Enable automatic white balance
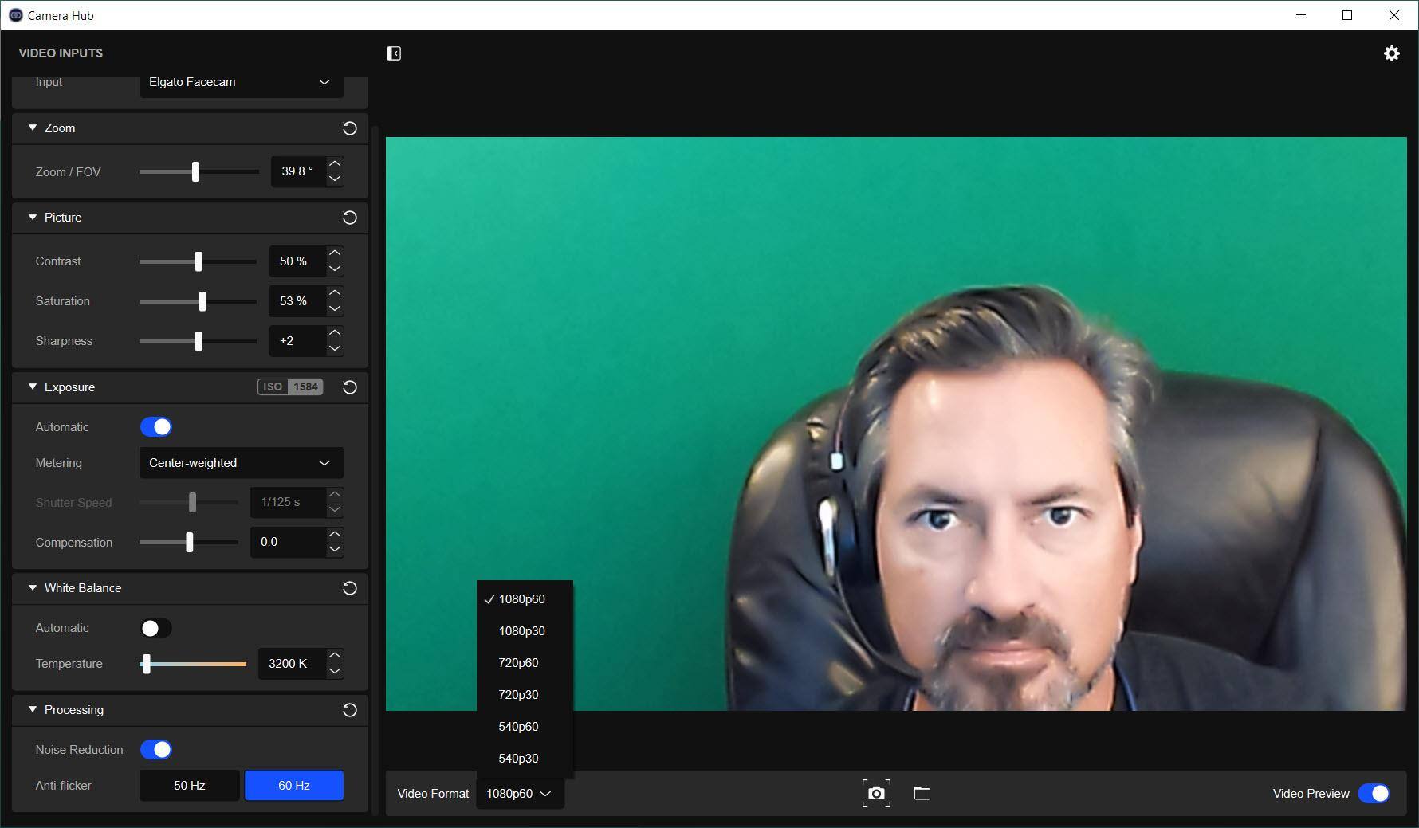Viewport: 1419px width, 828px height. click(x=156, y=628)
